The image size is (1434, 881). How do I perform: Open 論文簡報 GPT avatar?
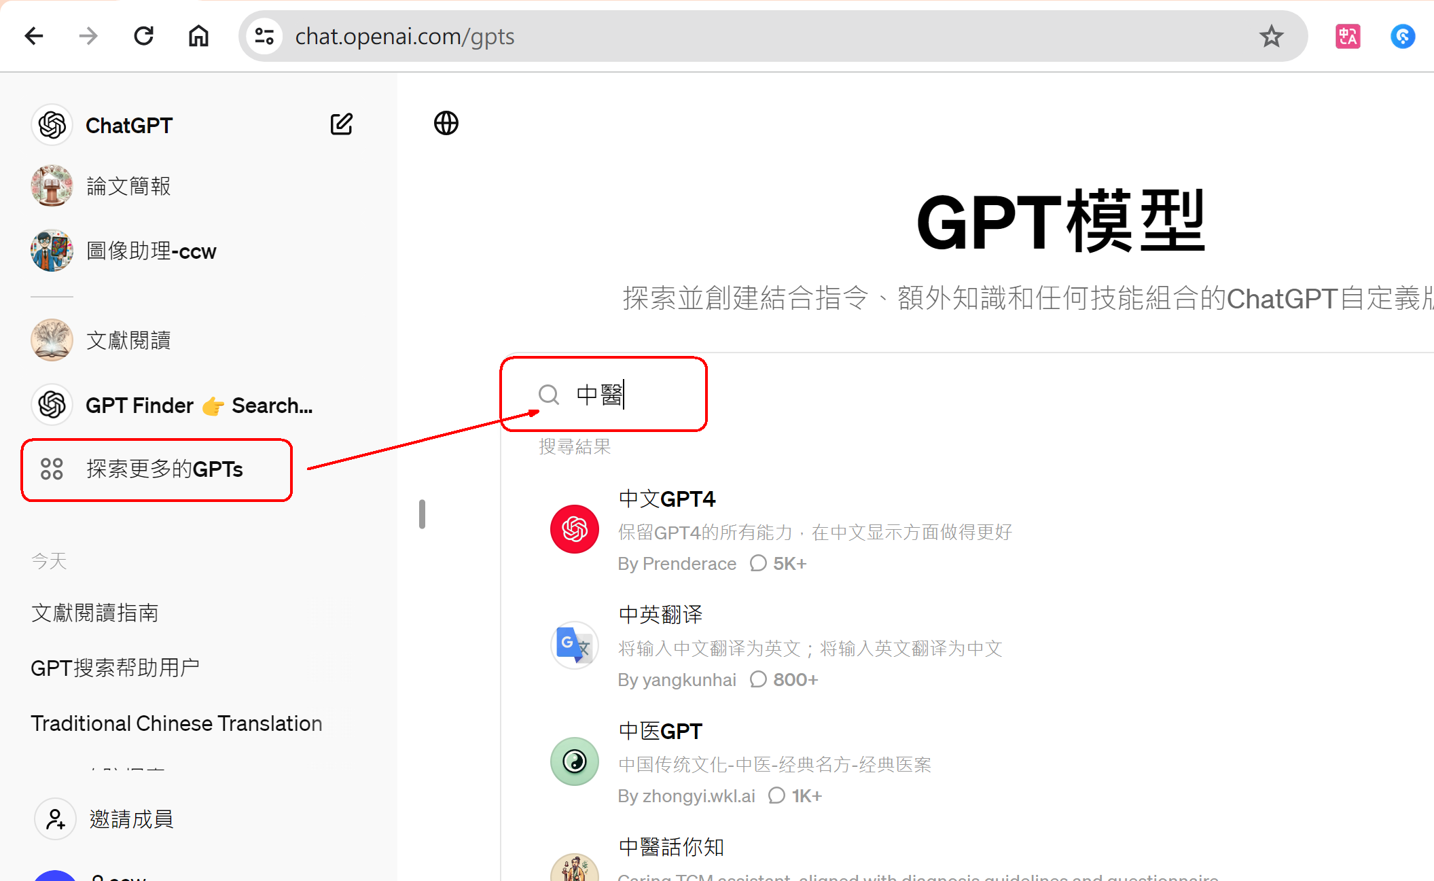pos(52,185)
